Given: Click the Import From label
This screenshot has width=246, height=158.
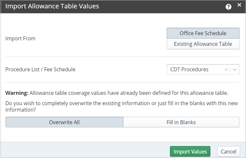Looking at the screenshot, I should (20, 38).
